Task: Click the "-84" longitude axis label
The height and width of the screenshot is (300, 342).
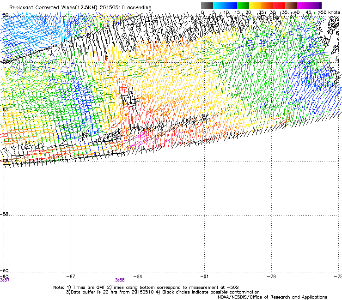Action: point(138,276)
